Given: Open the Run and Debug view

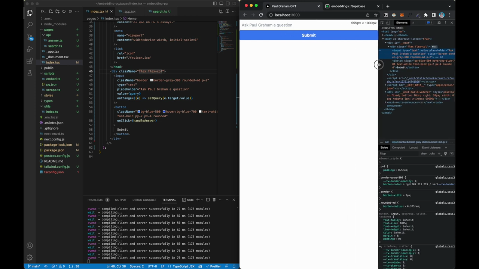Looking at the screenshot, I should tap(30, 49).
